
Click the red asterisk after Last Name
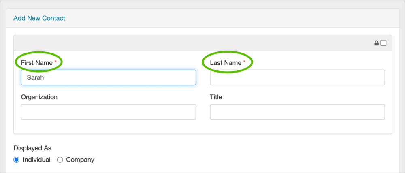[244, 62]
